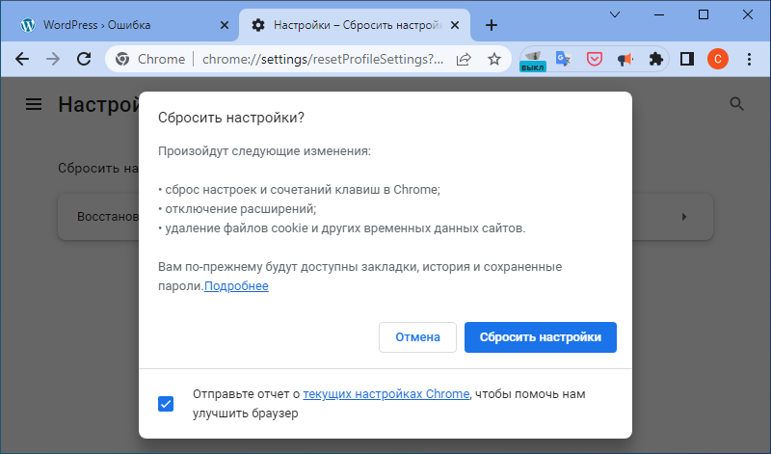771x454 pixels.
Task: Share this page via share icon
Action: pyautogui.click(x=464, y=60)
